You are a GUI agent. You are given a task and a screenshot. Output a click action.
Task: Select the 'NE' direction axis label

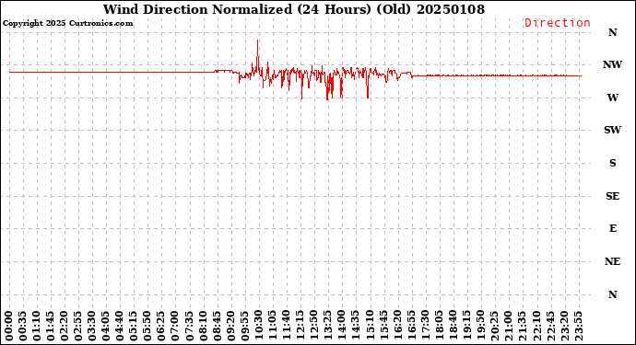pos(612,261)
